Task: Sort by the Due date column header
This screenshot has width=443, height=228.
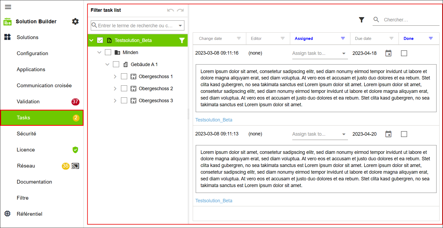Action: pyautogui.click(x=363, y=39)
